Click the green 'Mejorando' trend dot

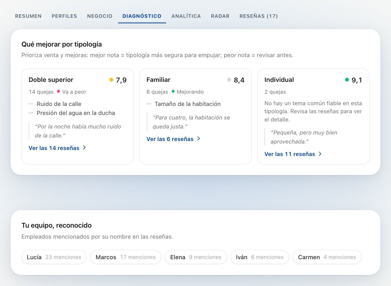[173, 91]
